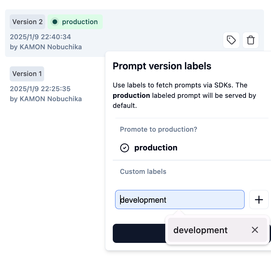The height and width of the screenshot is (264, 271).
Task: Open the label tag icon for Version 2
Action: point(231,40)
